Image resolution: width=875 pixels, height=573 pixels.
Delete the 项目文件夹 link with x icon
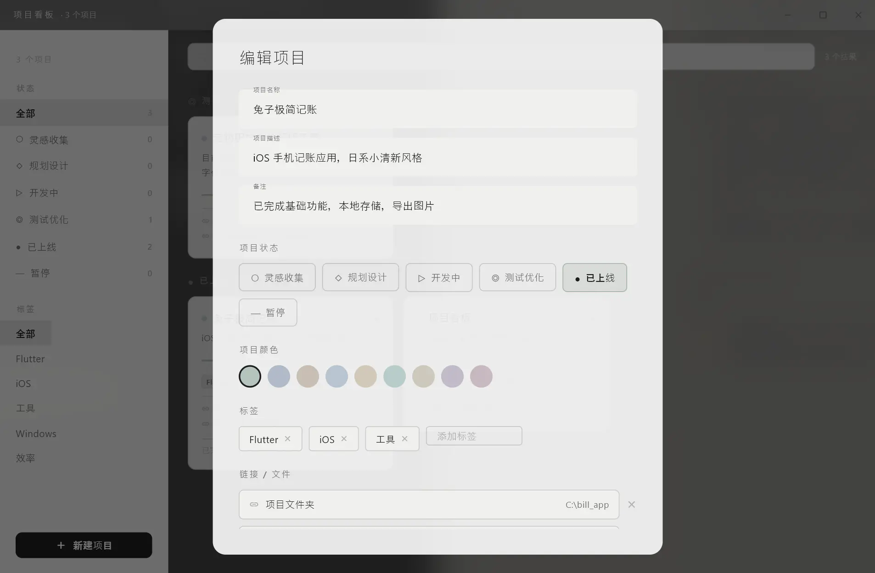[632, 505]
